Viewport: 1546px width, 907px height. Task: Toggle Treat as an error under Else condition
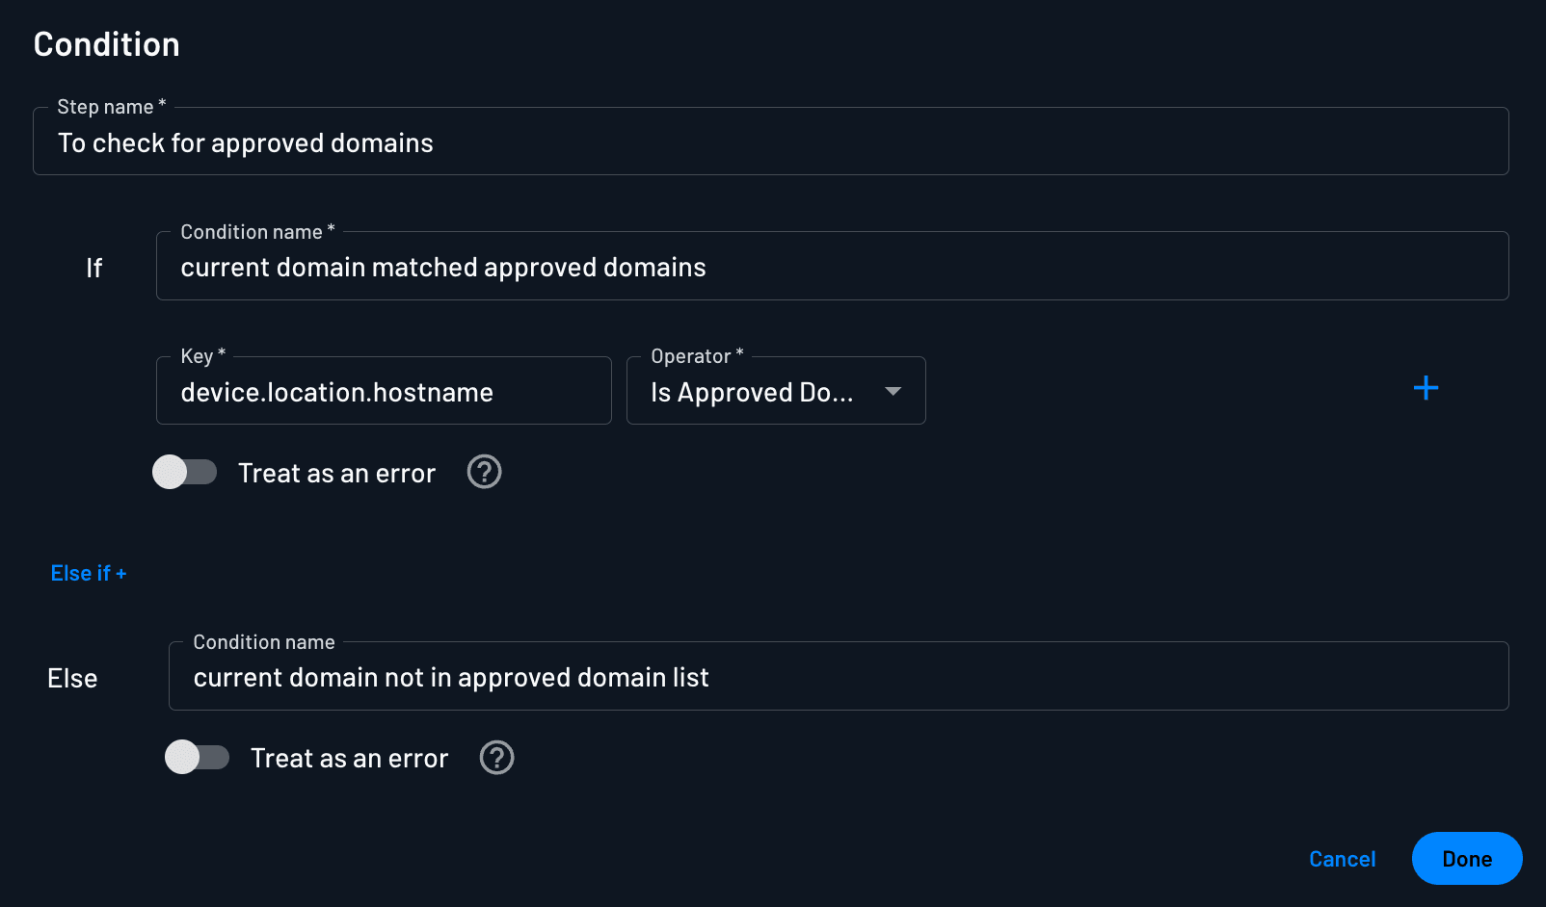click(x=197, y=758)
